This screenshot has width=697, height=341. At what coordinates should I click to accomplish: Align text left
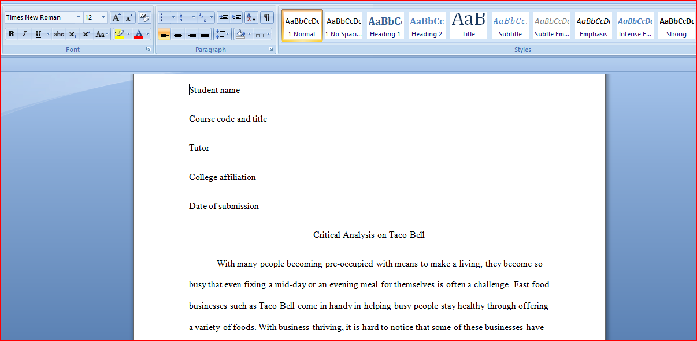click(165, 35)
